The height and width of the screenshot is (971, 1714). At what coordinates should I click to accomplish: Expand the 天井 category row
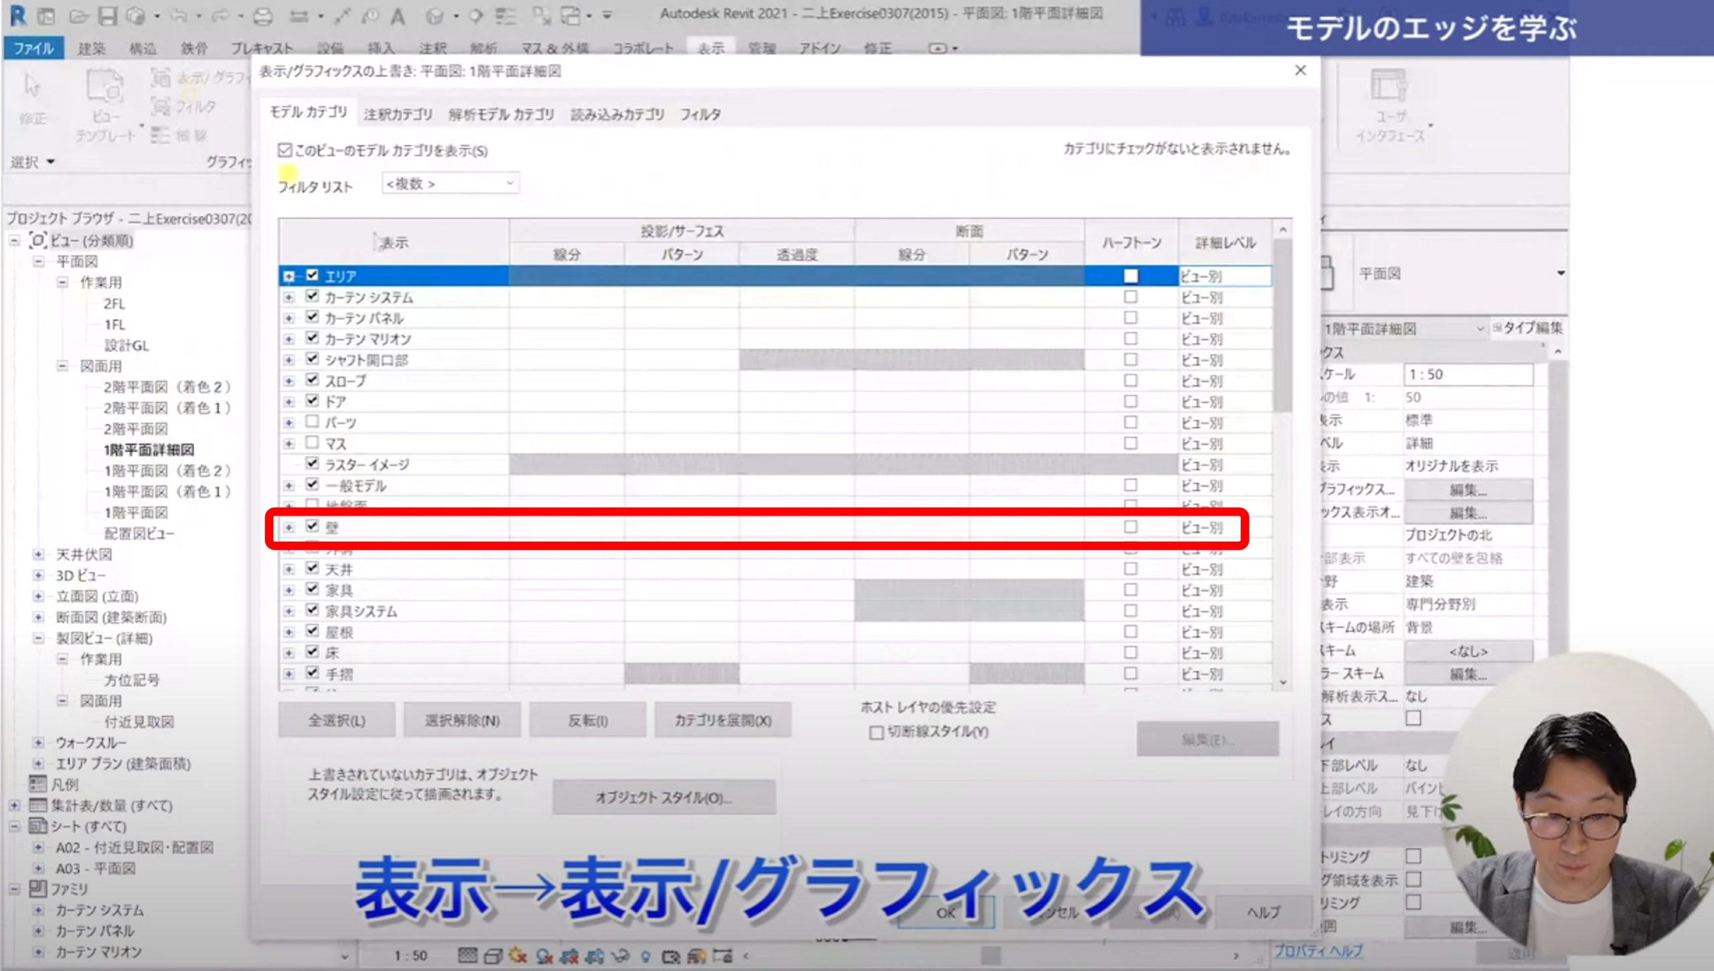[x=289, y=569]
